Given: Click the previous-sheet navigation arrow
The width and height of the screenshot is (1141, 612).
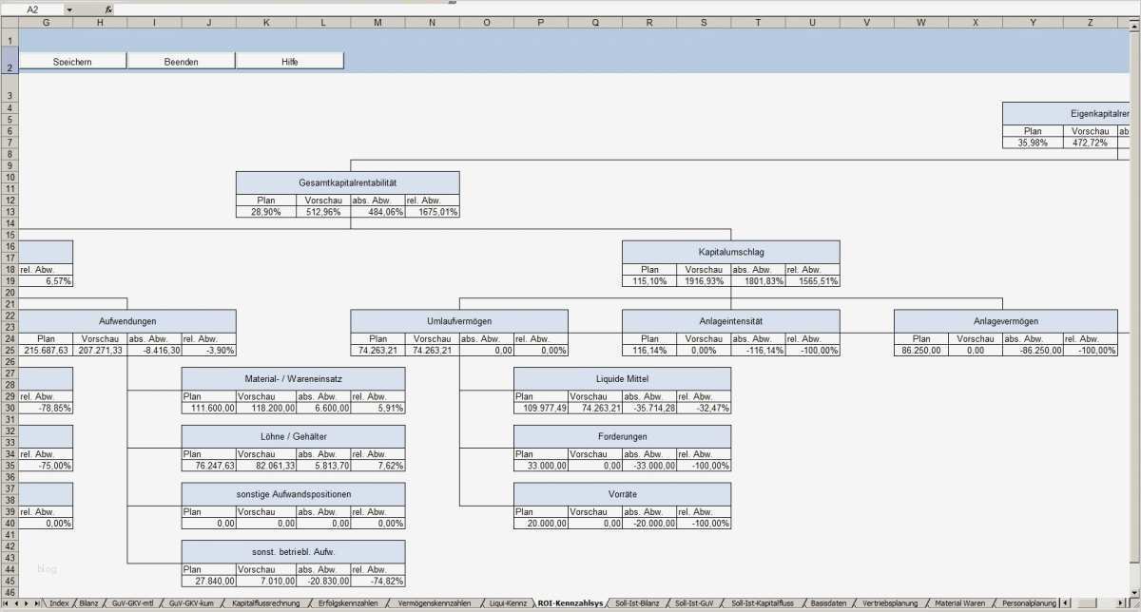Looking at the screenshot, I should pyautogui.click(x=18, y=602).
